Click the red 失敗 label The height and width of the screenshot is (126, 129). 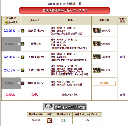[x=35, y=95]
